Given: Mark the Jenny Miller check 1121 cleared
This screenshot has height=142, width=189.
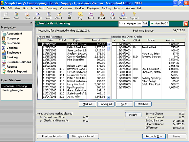Looking at the screenshot, I should [40, 97].
